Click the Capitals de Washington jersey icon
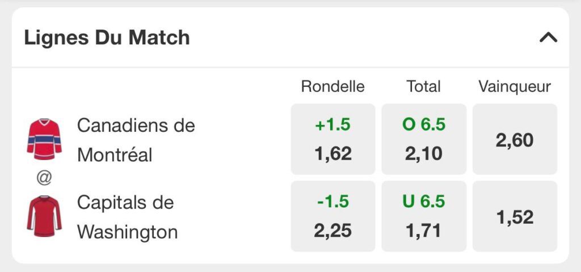The width and height of the screenshot is (581, 272). click(44, 216)
